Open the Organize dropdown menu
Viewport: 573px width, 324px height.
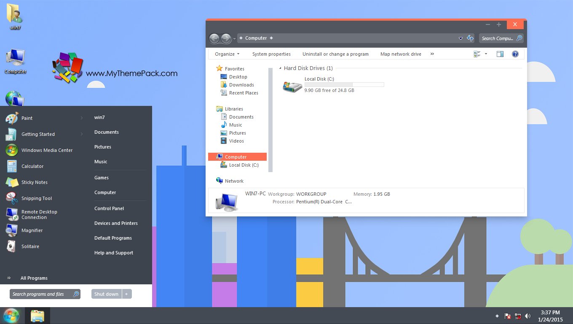227,54
